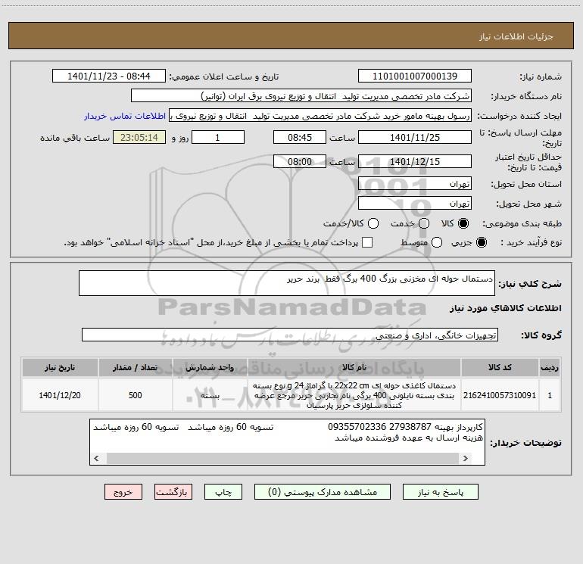
Task: Click the شهر محل تحویل field تهران
Action: (x=415, y=204)
